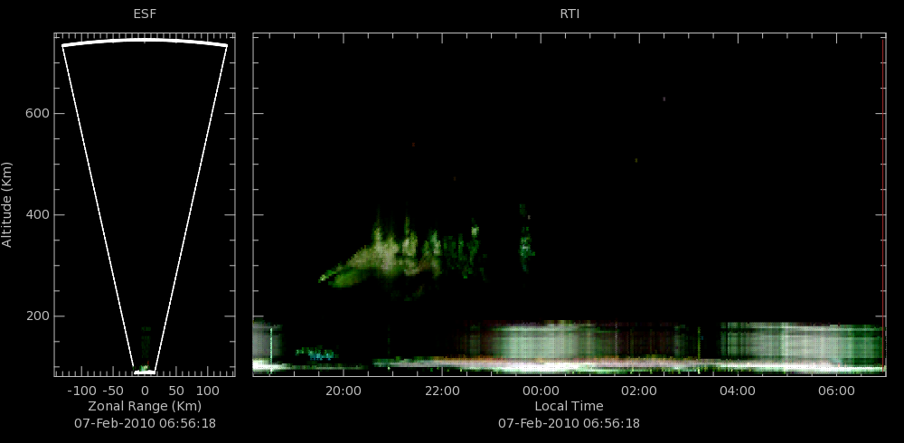Click the 06:00 time tick label

point(836,391)
